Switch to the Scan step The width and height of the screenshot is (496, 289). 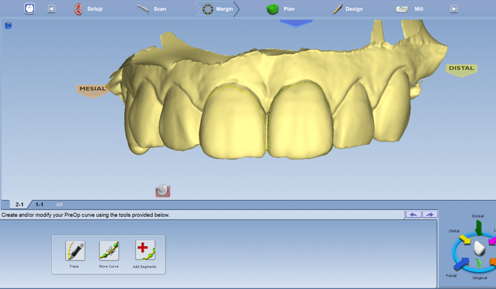152,9
